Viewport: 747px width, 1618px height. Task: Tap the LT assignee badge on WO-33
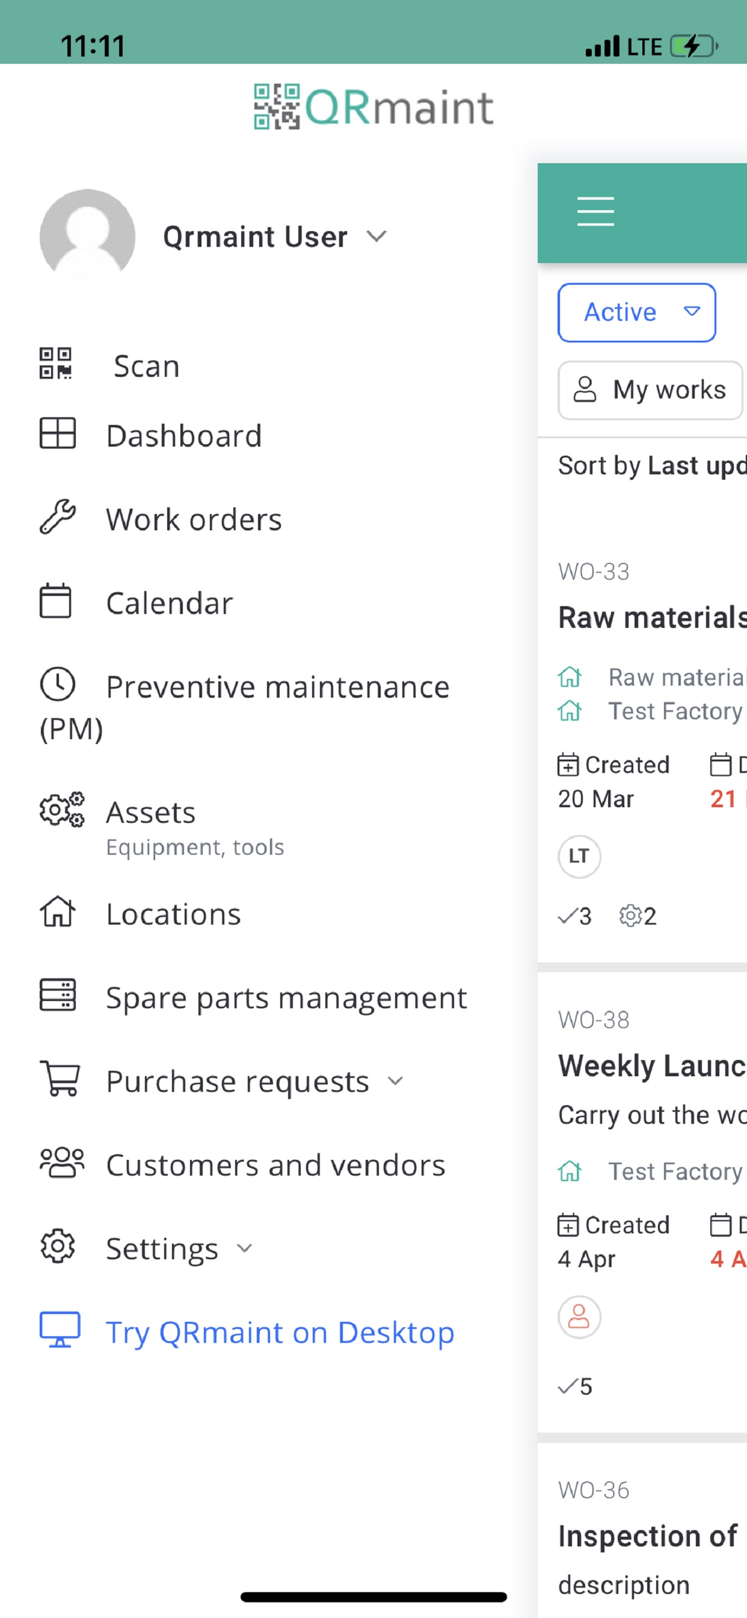[579, 856]
